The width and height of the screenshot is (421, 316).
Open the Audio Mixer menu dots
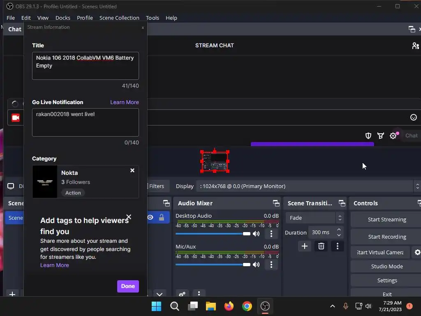pos(199,293)
